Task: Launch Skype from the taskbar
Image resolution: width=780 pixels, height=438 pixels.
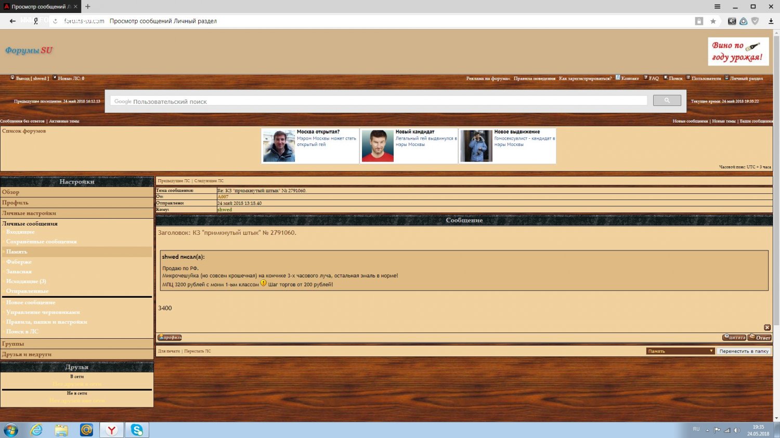Action: pos(137,430)
